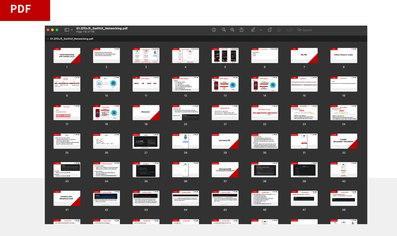The image size is (397, 236).
Task: Select page 13 thumbnail
Action: tap(225, 84)
